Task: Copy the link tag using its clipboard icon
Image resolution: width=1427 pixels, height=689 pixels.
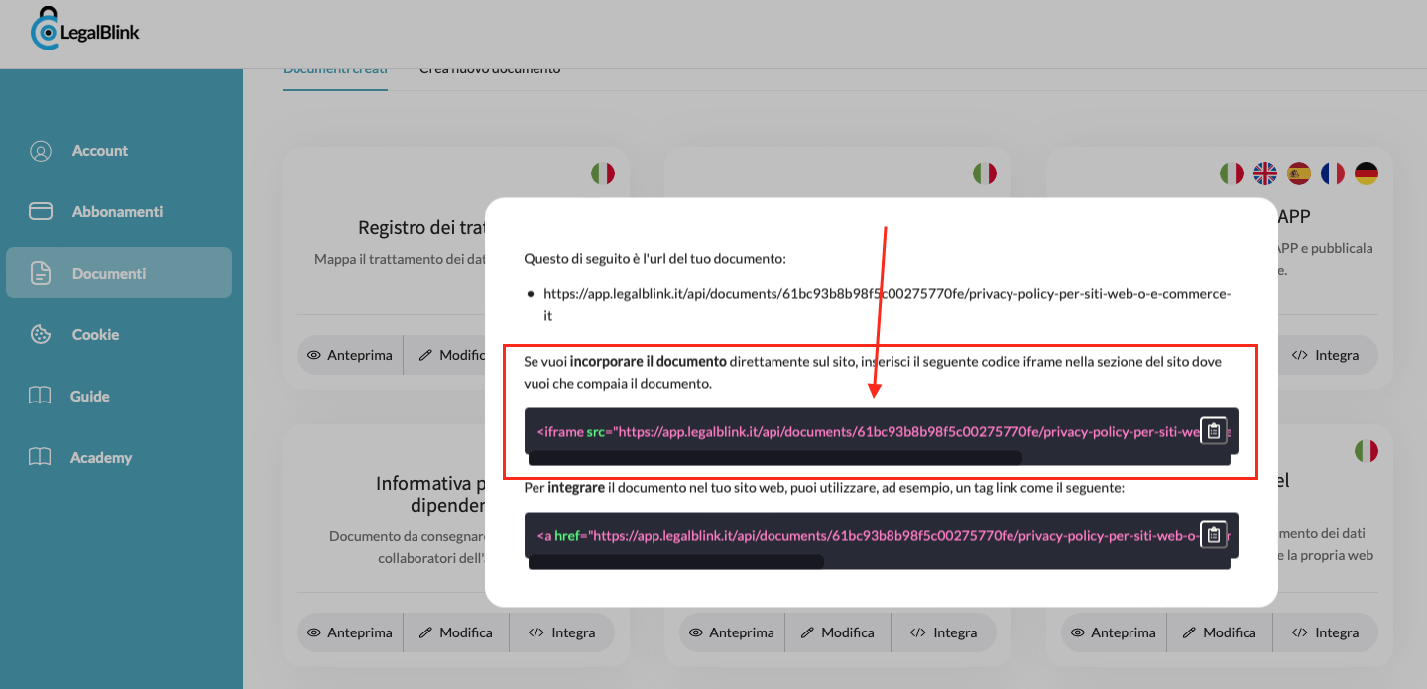Action: pyautogui.click(x=1214, y=534)
